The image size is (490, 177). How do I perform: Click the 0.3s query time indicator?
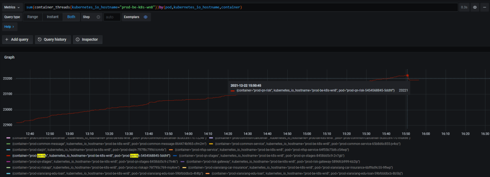pos(464,7)
